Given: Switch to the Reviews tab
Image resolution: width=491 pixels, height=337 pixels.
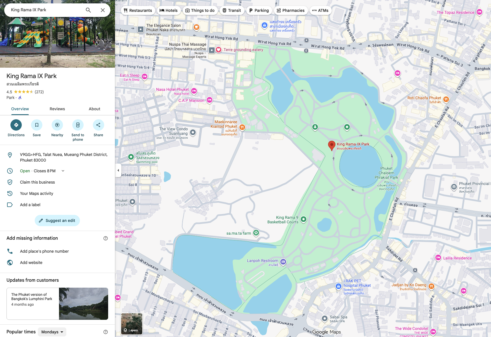Looking at the screenshot, I should [57, 109].
